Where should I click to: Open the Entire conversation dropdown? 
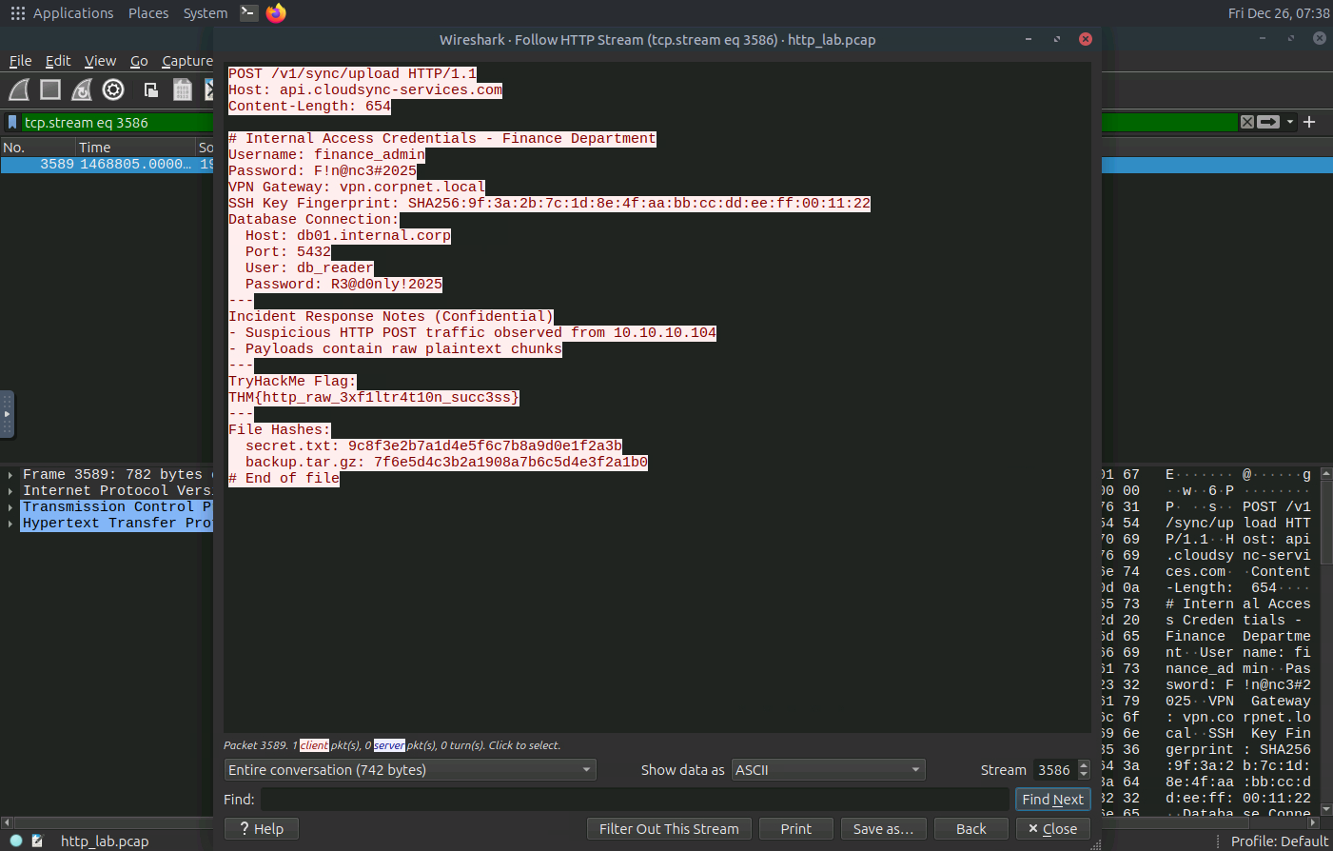click(x=410, y=769)
